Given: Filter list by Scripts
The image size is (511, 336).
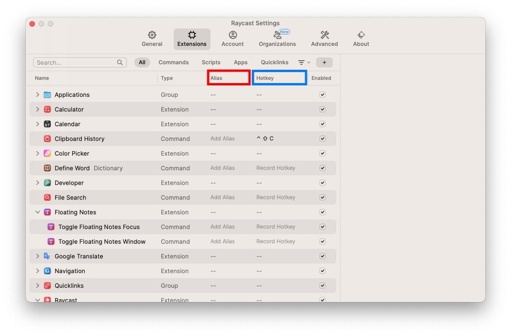Looking at the screenshot, I should pos(211,62).
